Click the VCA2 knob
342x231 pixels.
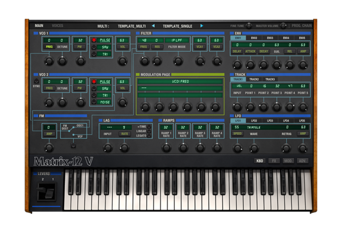(217, 61)
